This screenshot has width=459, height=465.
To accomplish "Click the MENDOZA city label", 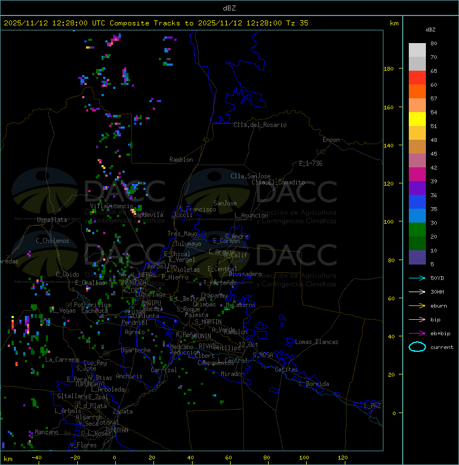I will (x=134, y=282).
